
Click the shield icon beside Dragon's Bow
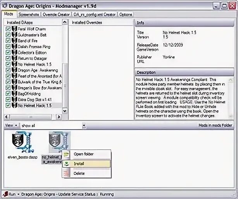click(x=14, y=87)
